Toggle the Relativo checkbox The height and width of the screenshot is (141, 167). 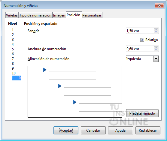(x=142, y=40)
